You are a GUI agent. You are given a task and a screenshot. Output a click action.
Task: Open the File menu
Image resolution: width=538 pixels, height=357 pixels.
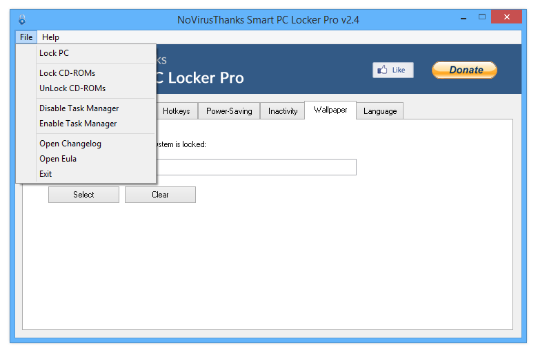point(26,37)
